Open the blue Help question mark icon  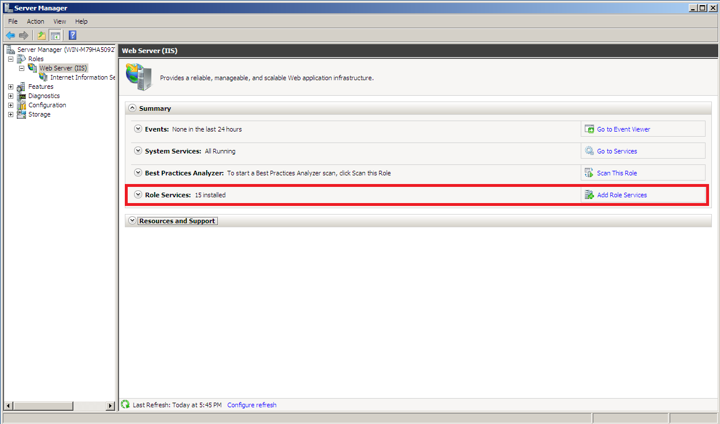(72, 35)
